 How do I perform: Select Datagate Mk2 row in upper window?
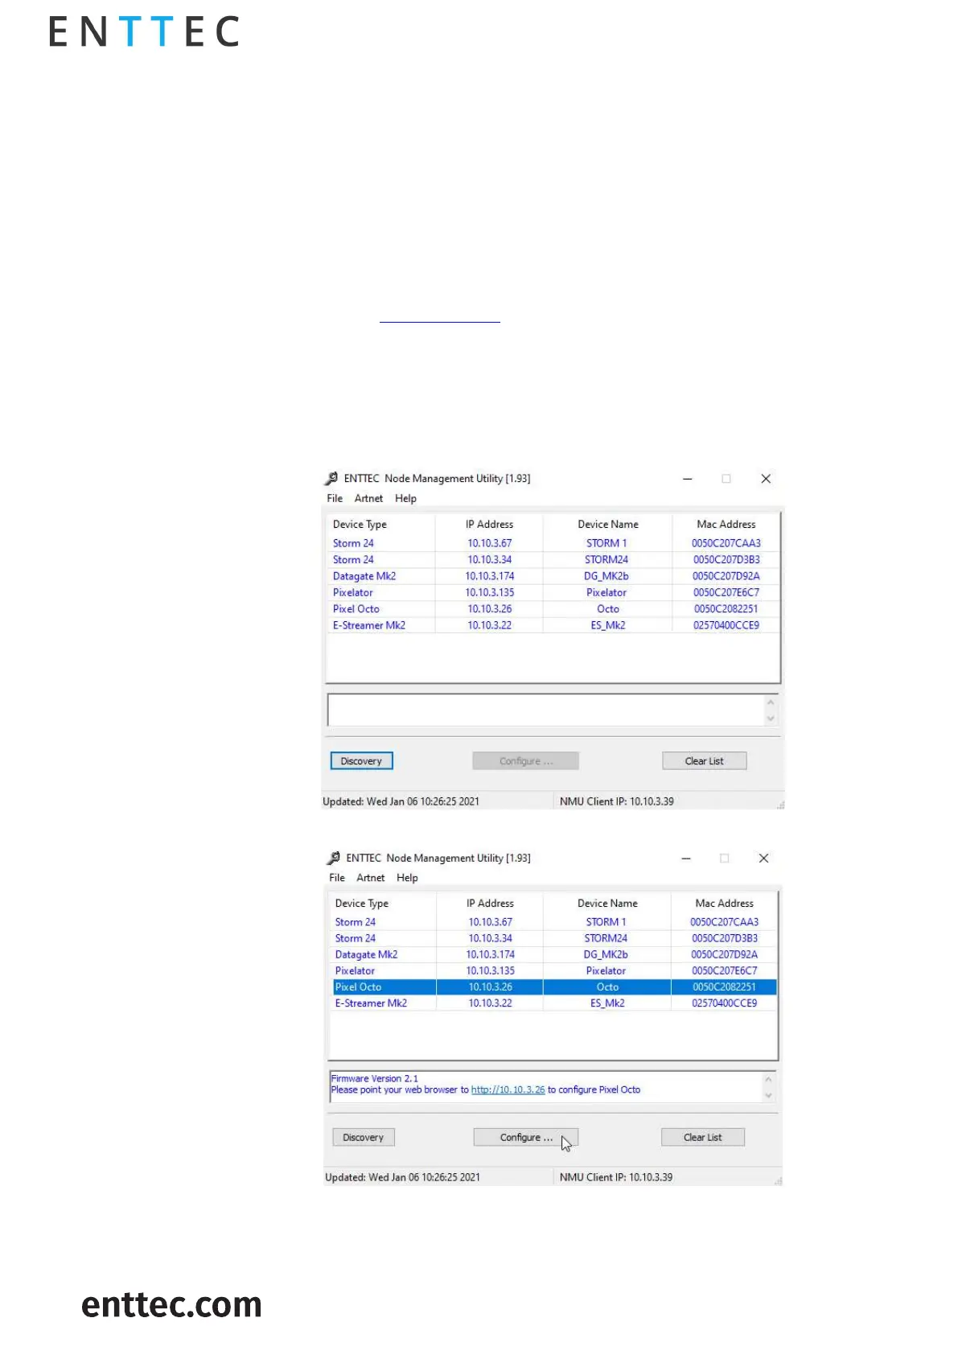(x=553, y=576)
